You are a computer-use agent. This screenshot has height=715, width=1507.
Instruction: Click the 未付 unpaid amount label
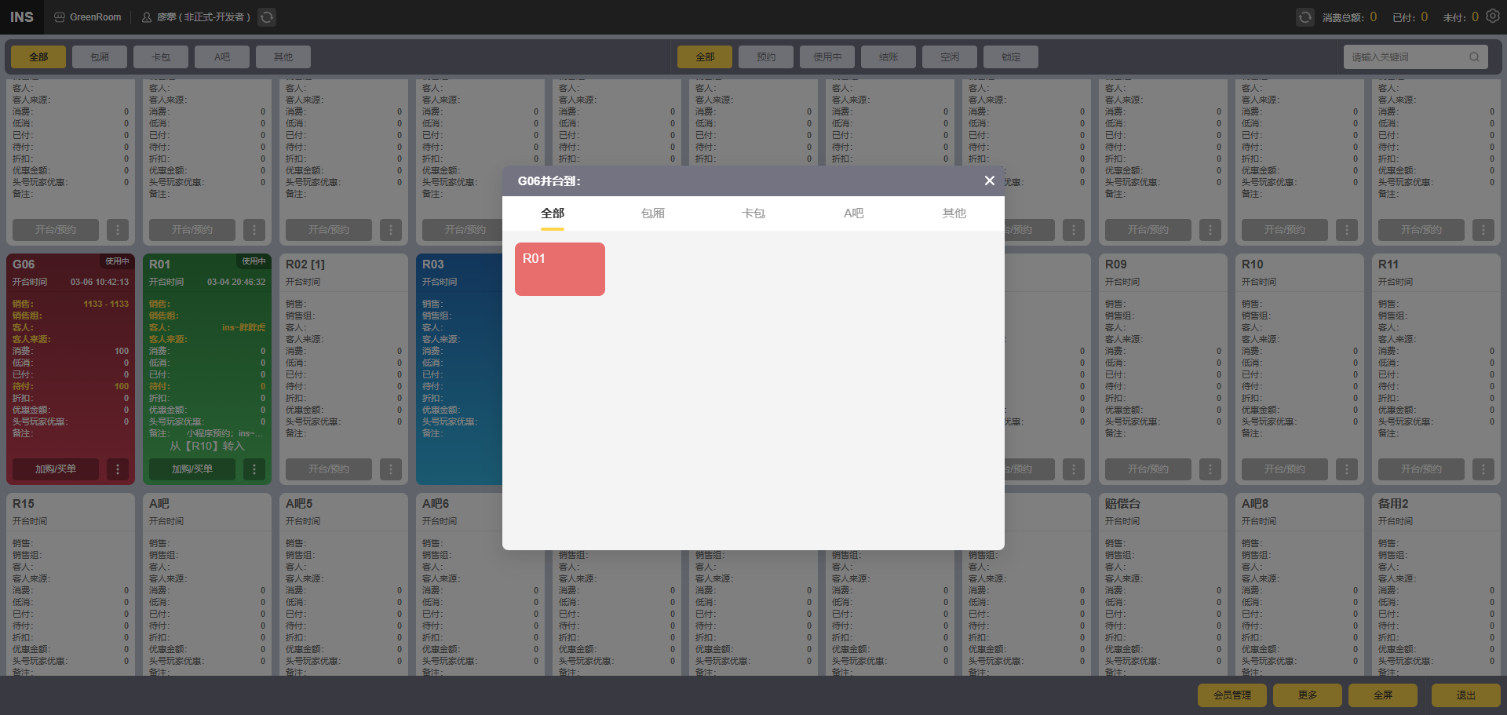(1454, 17)
